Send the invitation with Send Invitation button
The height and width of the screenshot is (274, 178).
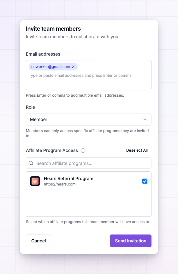(x=131, y=241)
